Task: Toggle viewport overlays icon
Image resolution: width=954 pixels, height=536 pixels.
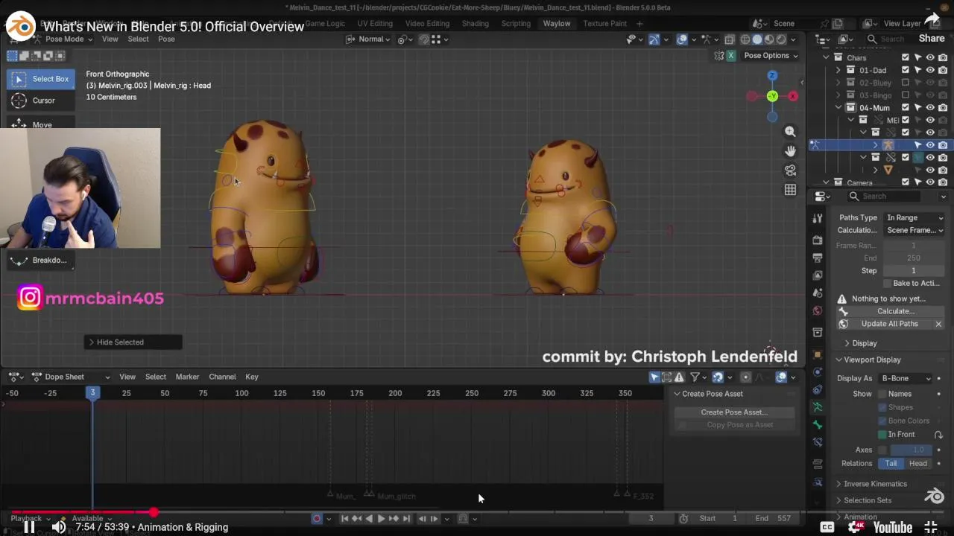Action: click(682, 39)
